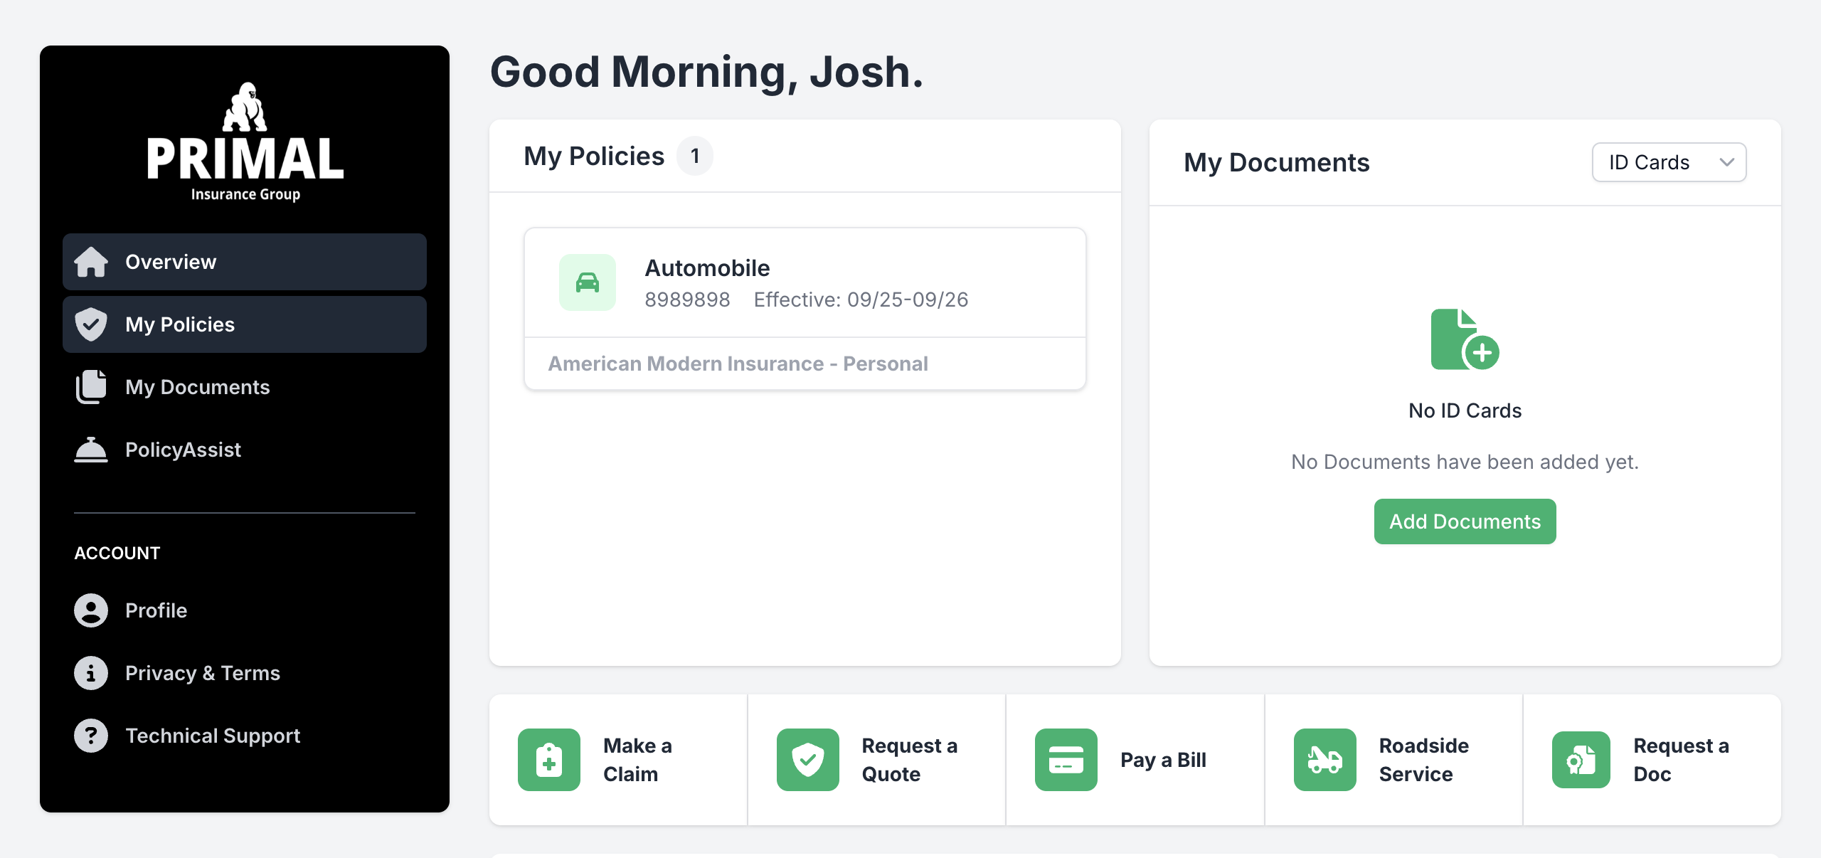The width and height of the screenshot is (1821, 858).
Task: Click the green add-document icon
Action: click(x=1464, y=339)
